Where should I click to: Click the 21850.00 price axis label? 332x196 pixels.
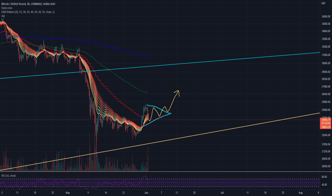(326, 144)
